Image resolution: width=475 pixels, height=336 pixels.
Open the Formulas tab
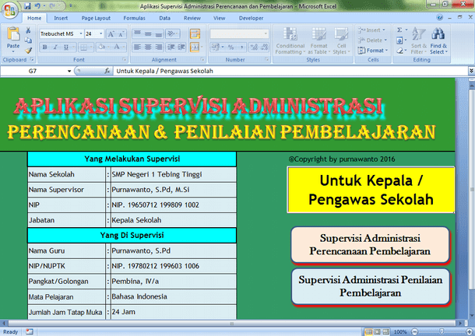(x=134, y=18)
